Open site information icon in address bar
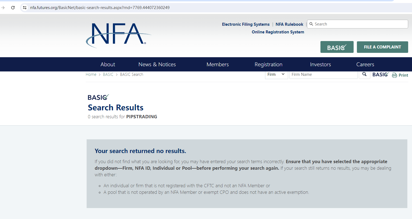This screenshot has width=412, height=219. click(x=25, y=8)
